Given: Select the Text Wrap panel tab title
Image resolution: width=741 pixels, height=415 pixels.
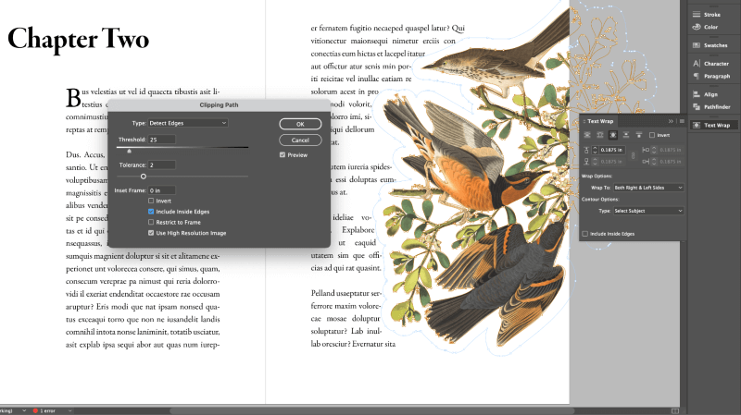Looking at the screenshot, I should tap(600, 121).
